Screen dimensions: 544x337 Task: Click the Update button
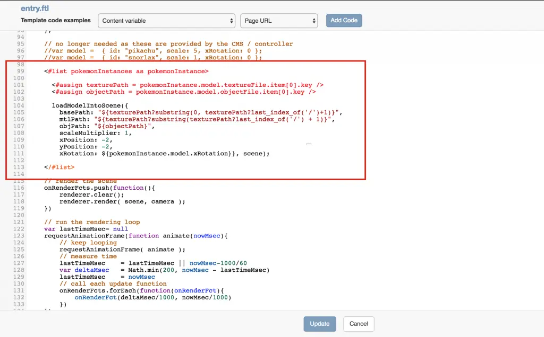[x=319, y=324]
